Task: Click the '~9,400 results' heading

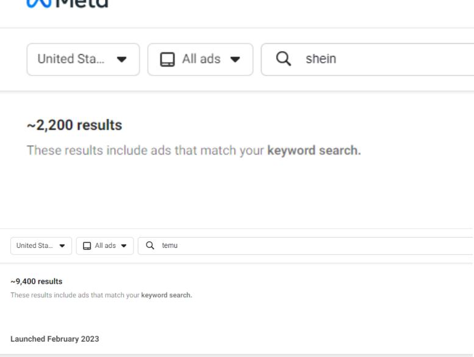Action: tap(37, 281)
